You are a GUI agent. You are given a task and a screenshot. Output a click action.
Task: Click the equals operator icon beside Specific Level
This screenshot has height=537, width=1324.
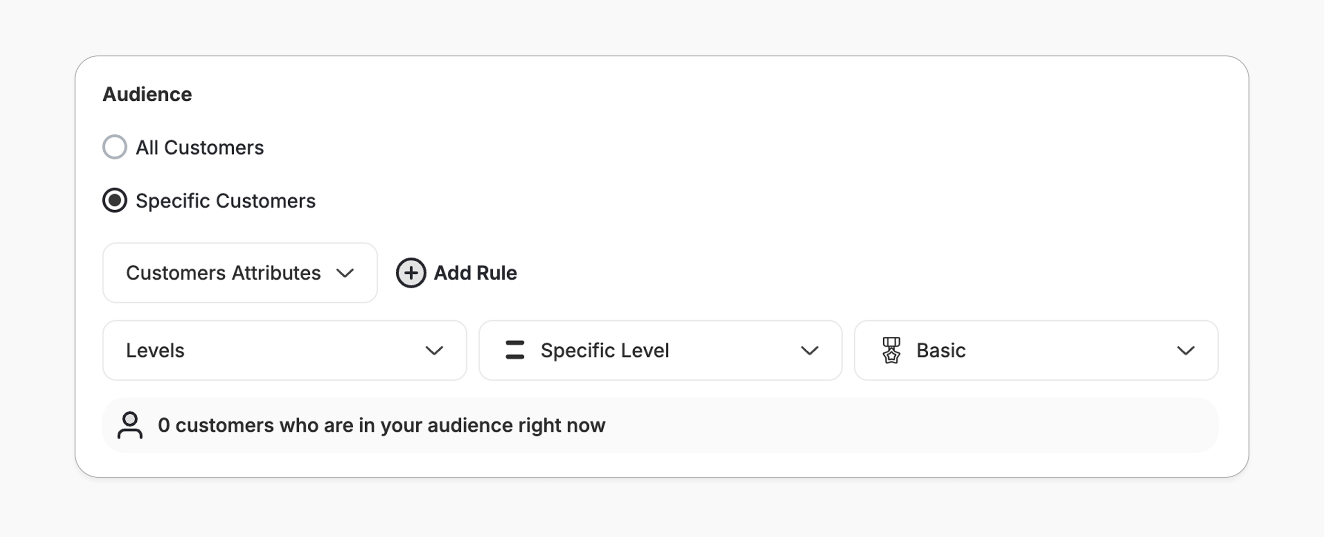click(x=514, y=350)
